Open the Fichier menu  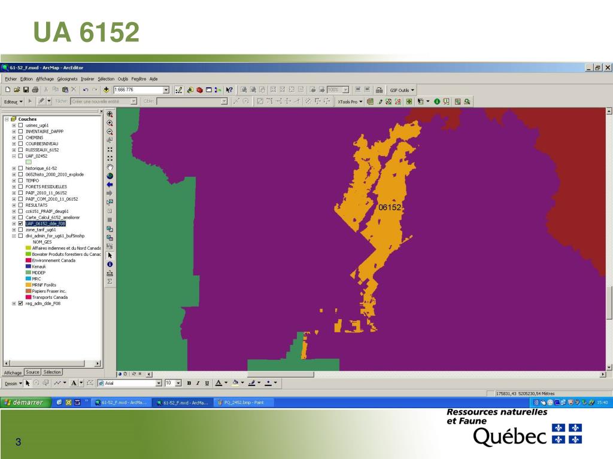[11, 79]
